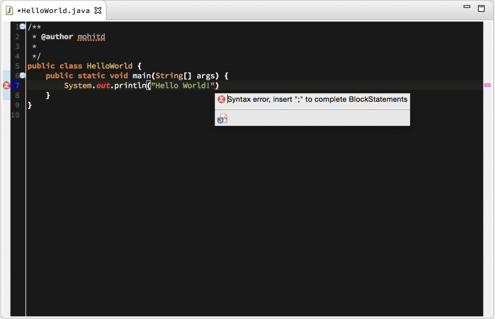Click the closing brace on line 9
Image resolution: width=495 pixels, height=319 pixels.
29,105
